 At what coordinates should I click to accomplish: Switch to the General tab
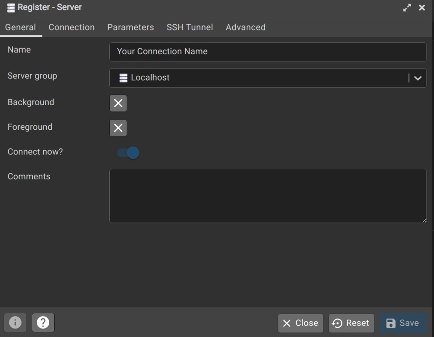click(20, 28)
